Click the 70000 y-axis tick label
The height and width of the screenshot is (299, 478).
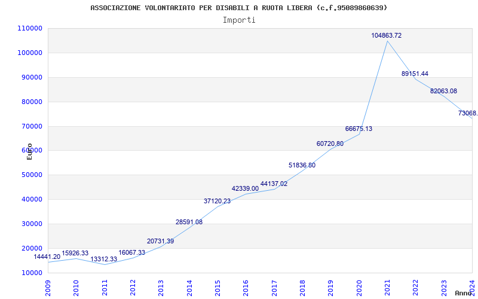pyautogui.click(x=32, y=126)
